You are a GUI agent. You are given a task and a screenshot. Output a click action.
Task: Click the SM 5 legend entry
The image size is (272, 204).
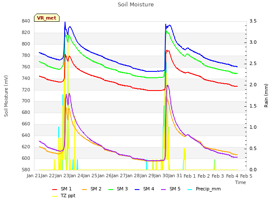(171, 189)
